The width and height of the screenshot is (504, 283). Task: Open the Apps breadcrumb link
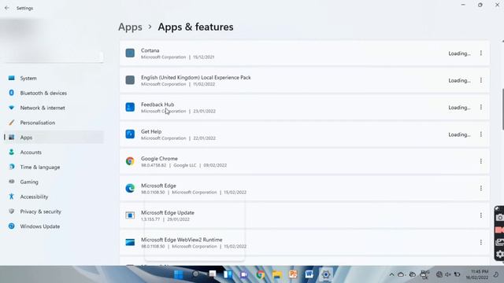(130, 27)
